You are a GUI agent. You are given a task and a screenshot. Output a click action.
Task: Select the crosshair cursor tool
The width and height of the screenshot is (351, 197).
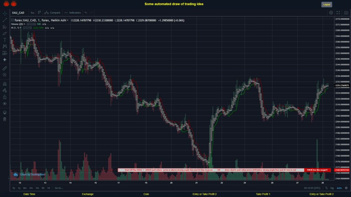pyautogui.click(x=5, y=13)
